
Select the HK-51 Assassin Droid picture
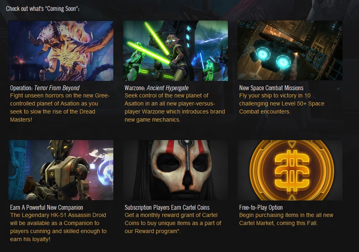(61, 170)
